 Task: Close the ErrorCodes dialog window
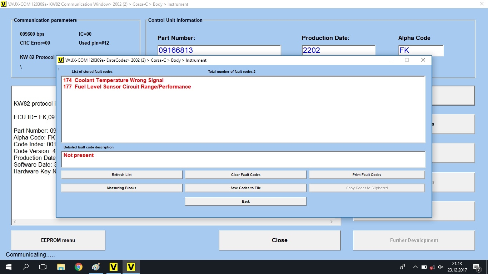(423, 60)
